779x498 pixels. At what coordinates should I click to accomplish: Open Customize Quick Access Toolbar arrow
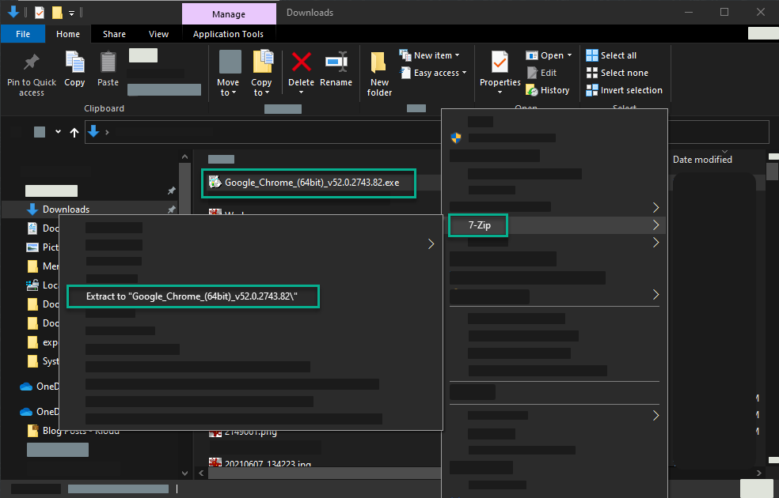[71, 13]
